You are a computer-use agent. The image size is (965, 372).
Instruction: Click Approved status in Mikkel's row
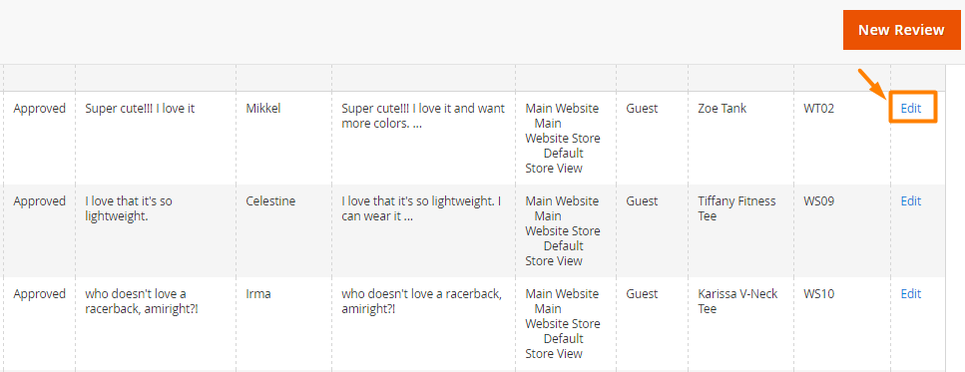point(39,109)
